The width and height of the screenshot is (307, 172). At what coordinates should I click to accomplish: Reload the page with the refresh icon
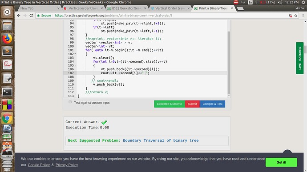click(31, 16)
